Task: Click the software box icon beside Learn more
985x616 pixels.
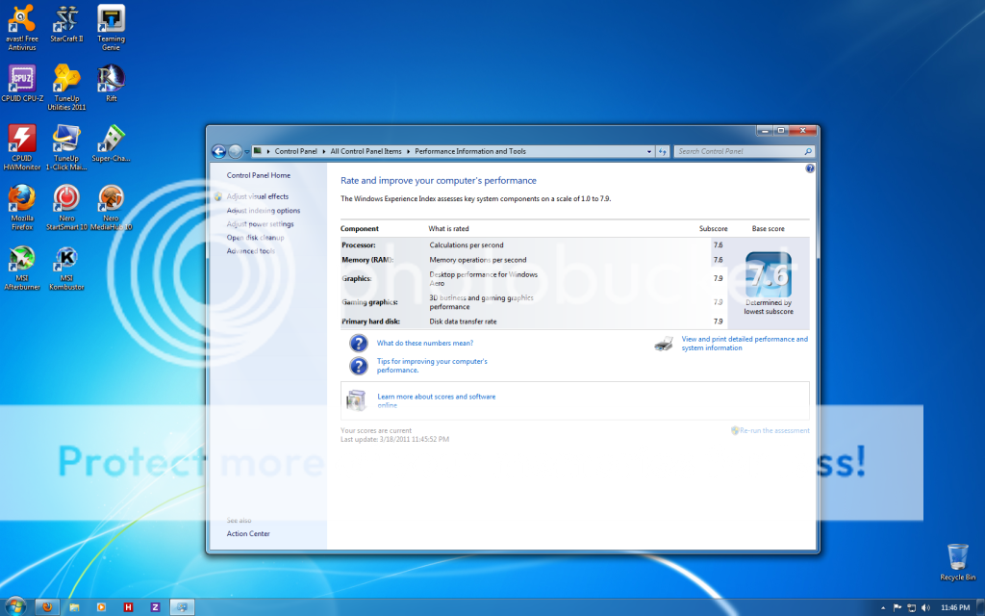Action: (356, 400)
